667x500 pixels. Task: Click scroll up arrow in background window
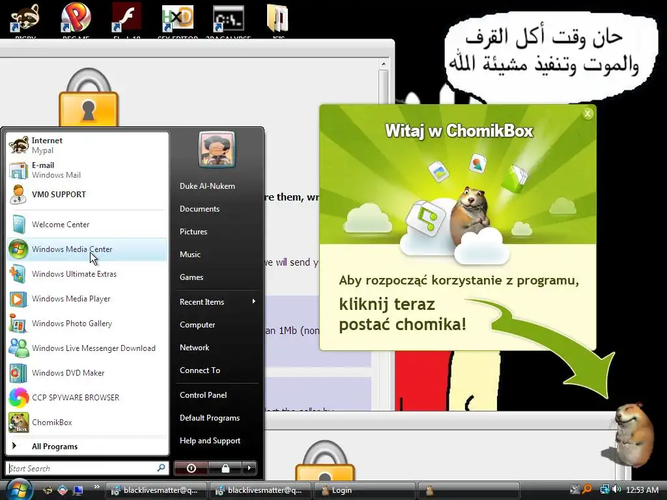pyautogui.click(x=383, y=64)
